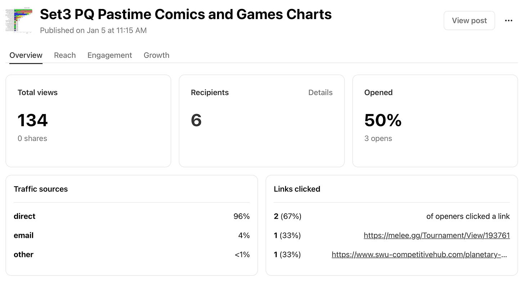
Task: Click the recipients count of 6
Action: [x=196, y=120]
